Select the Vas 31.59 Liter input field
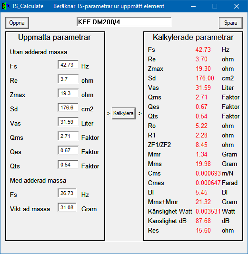248x254 pixels. pos(68,122)
